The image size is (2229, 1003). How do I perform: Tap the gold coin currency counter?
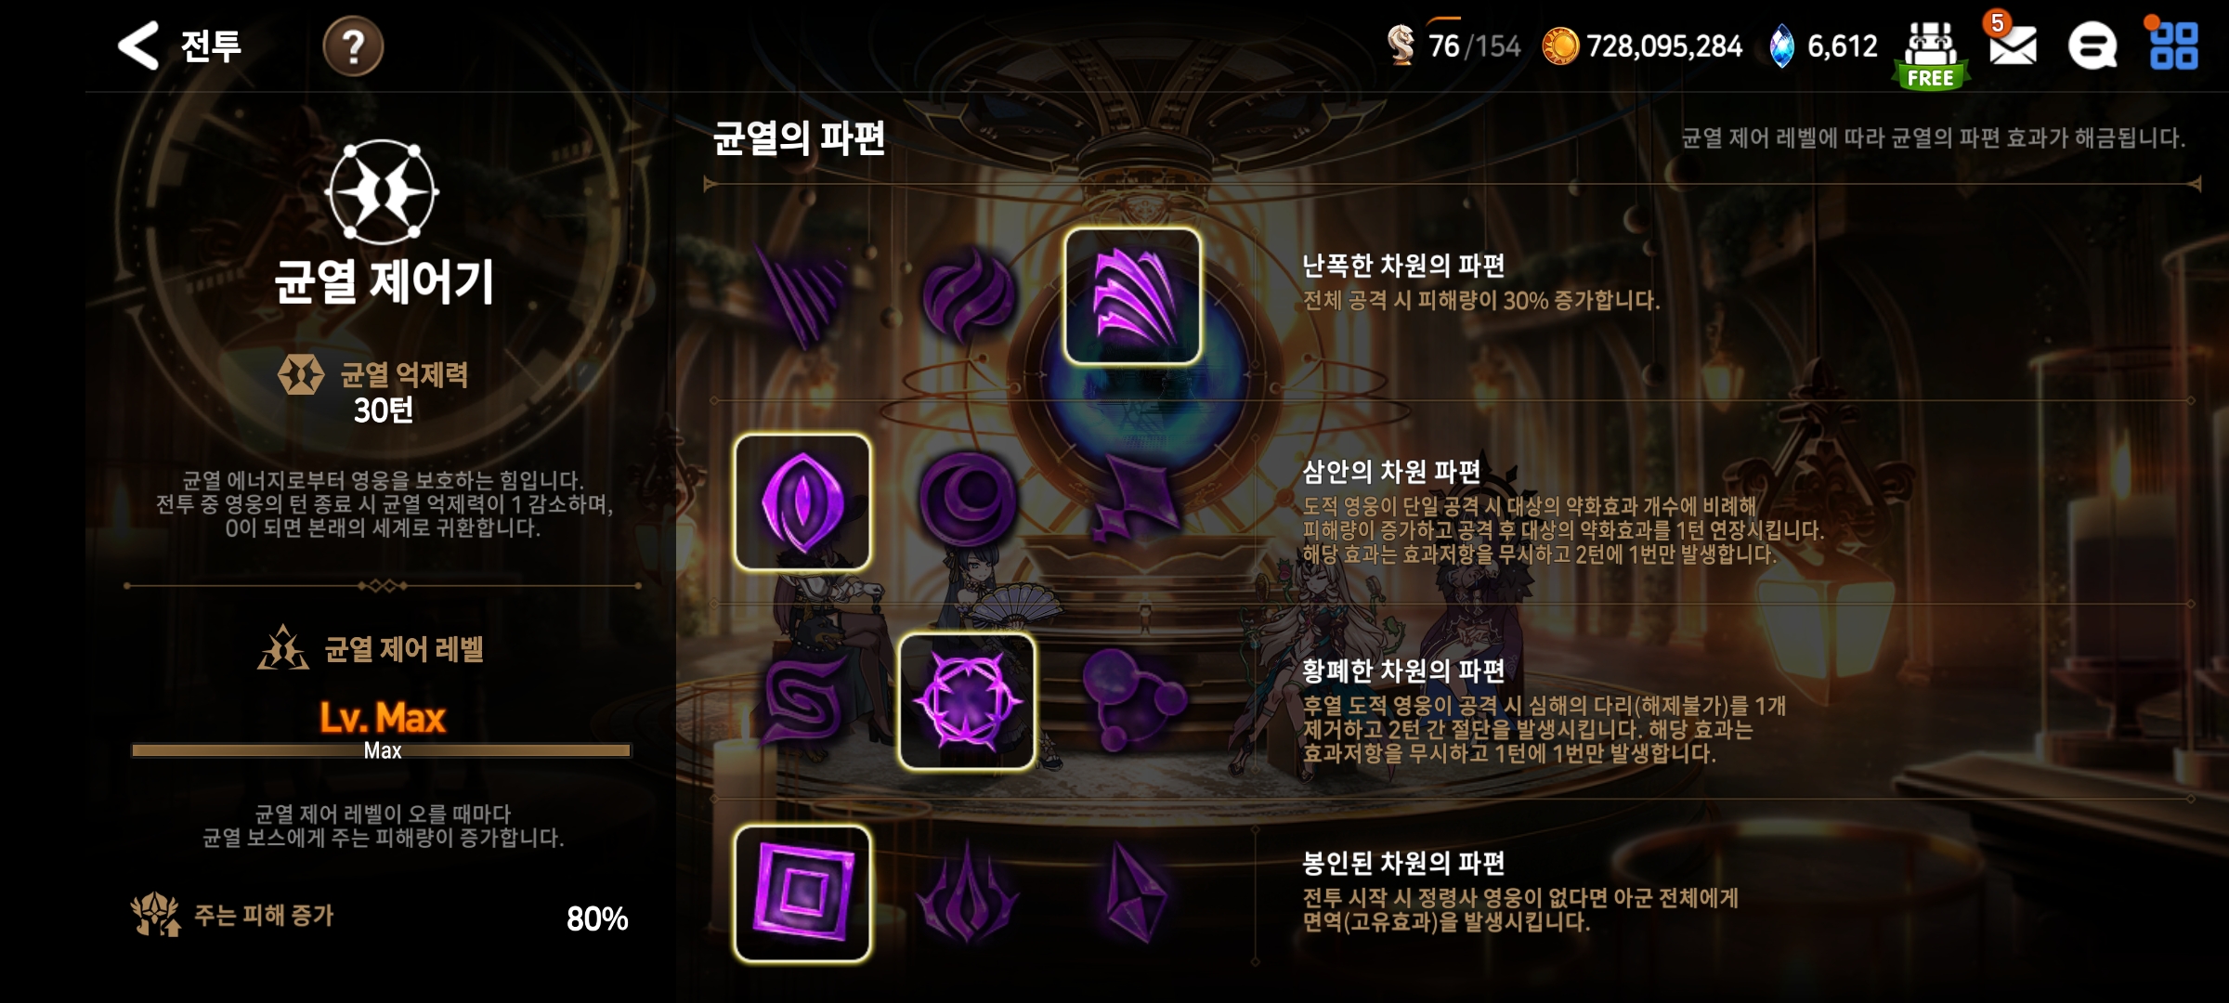pos(1642,46)
